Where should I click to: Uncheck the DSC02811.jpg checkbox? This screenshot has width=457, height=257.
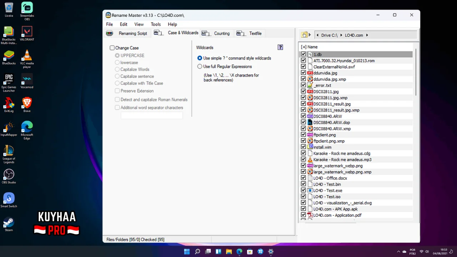(x=303, y=91)
